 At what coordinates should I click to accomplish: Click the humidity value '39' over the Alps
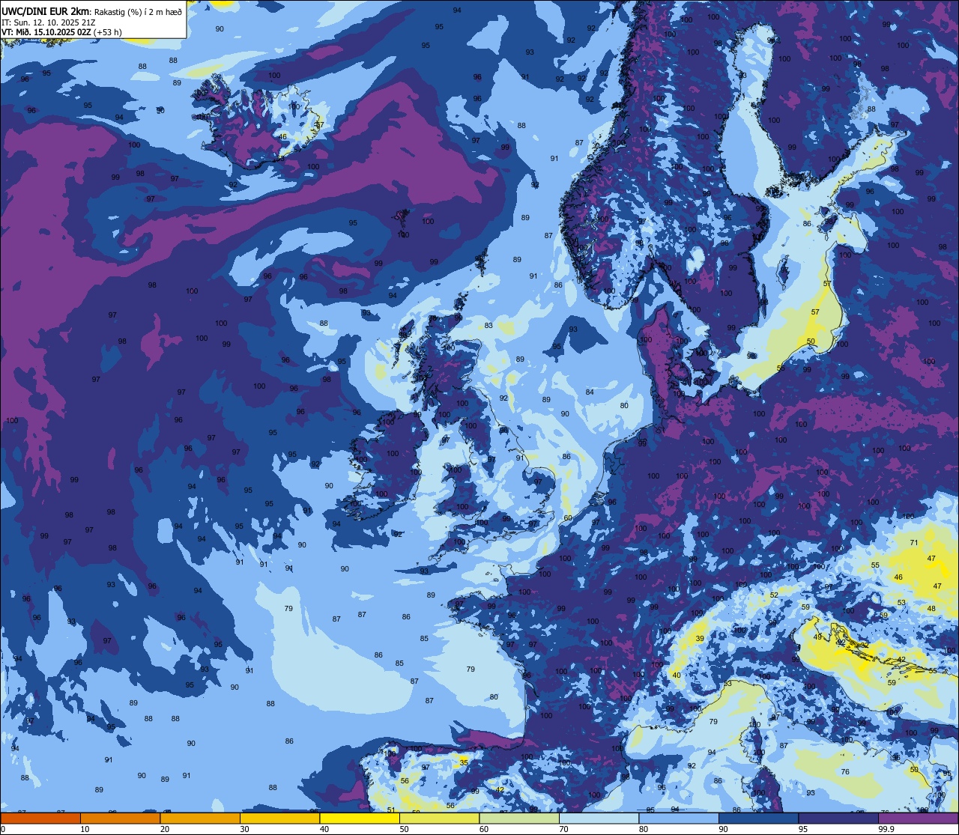click(x=700, y=639)
